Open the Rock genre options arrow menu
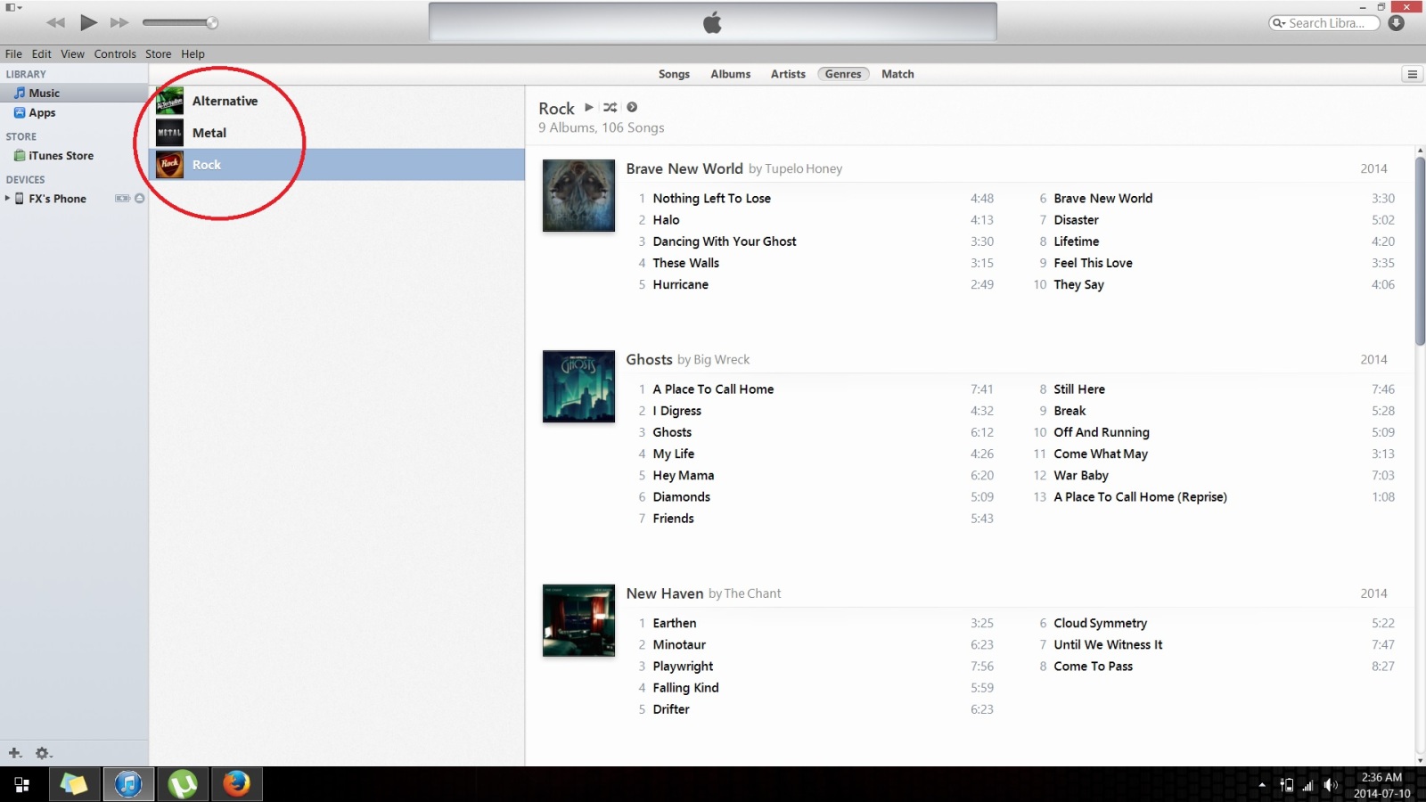The image size is (1426, 802). pyautogui.click(x=632, y=107)
